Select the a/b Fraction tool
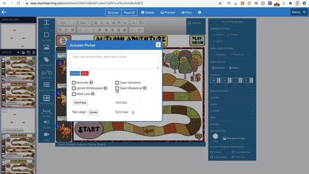Viewport: 309px width, 174px height. coord(46,74)
